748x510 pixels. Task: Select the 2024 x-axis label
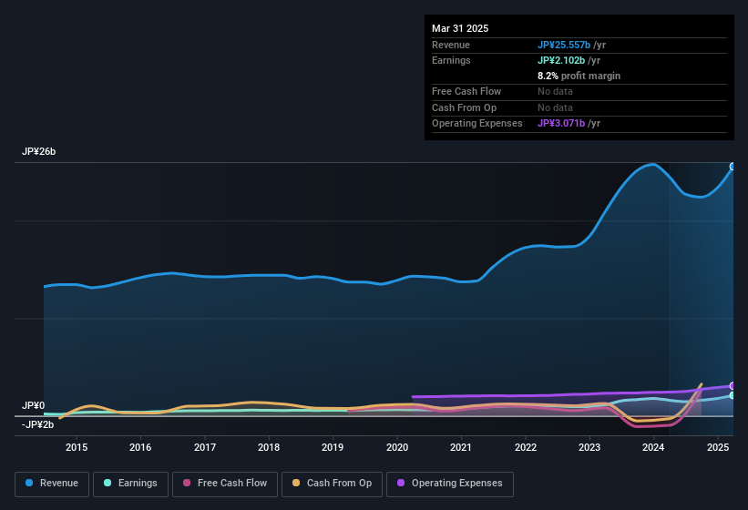pyautogui.click(x=653, y=447)
